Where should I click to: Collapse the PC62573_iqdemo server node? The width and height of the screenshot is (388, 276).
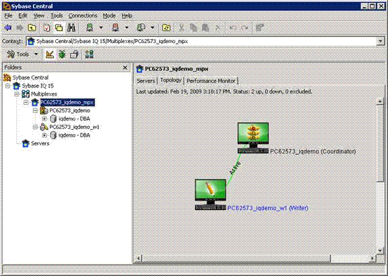[x=36, y=110]
